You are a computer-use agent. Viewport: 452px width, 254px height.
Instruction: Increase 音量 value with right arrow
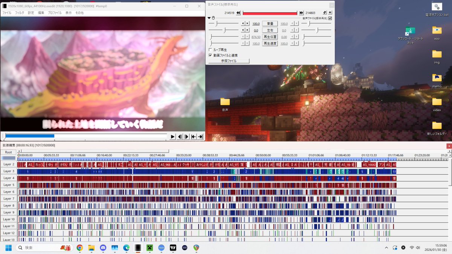[x=247, y=24]
